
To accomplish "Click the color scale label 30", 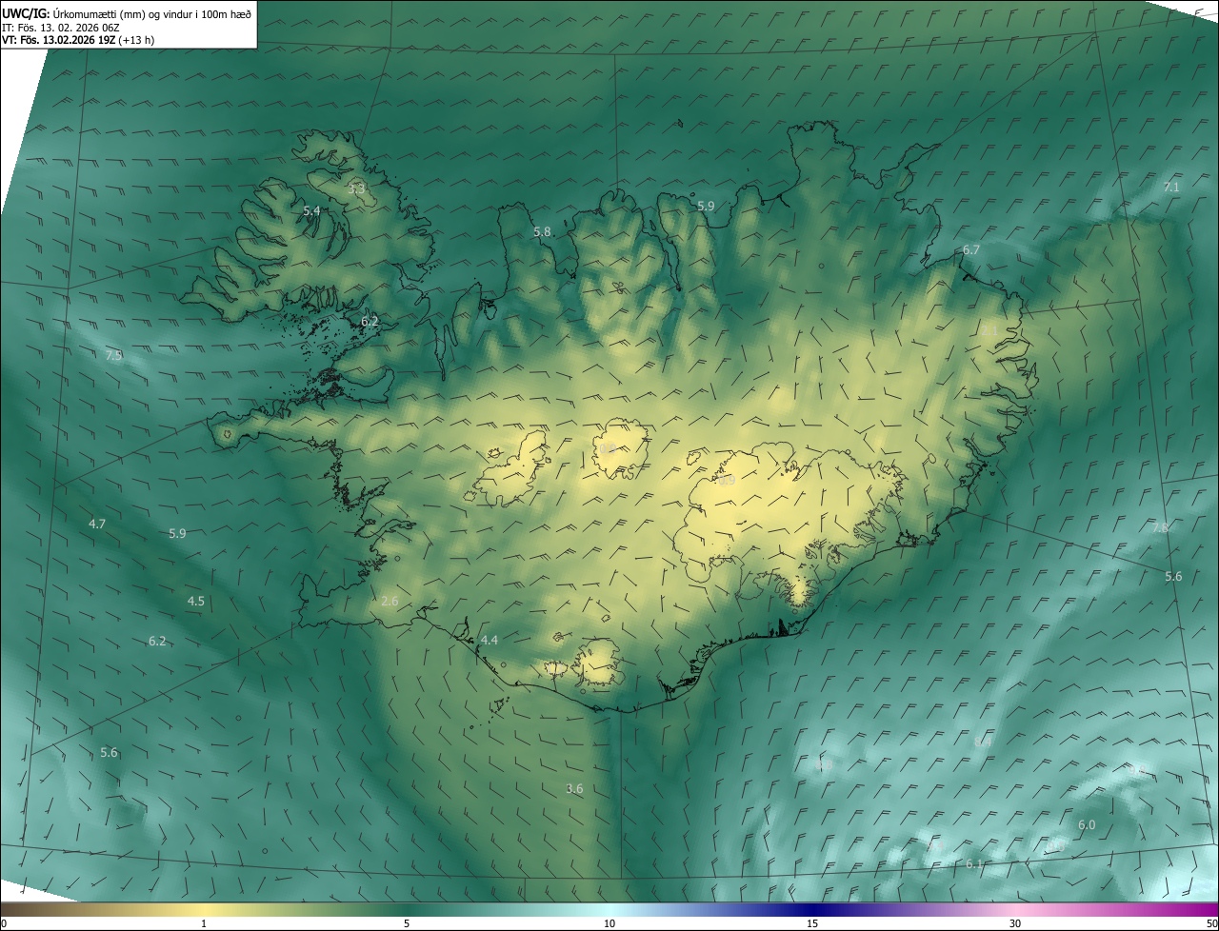I will tap(1015, 923).
